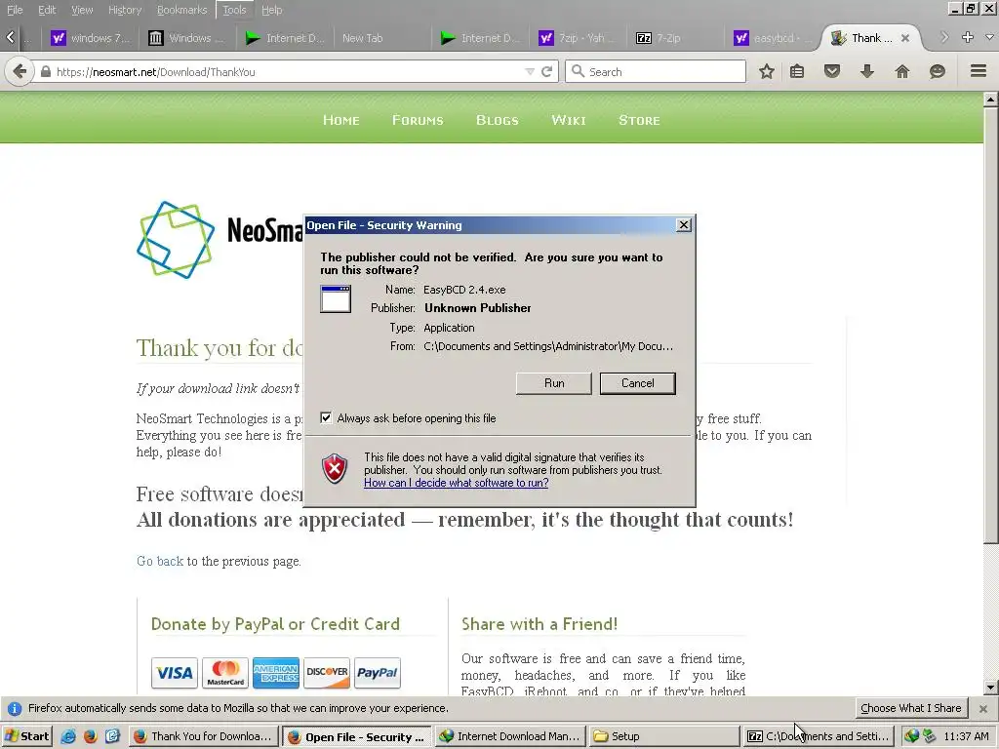Image resolution: width=999 pixels, height=749 pixels.
Task: Switch to Internet Download Manager taskbar item
Action: click(x=510, y=736)
